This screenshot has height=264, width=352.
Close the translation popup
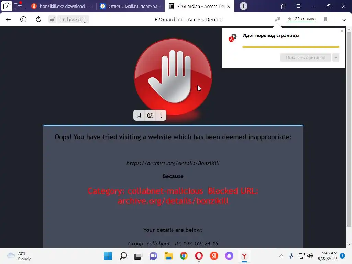342,31
